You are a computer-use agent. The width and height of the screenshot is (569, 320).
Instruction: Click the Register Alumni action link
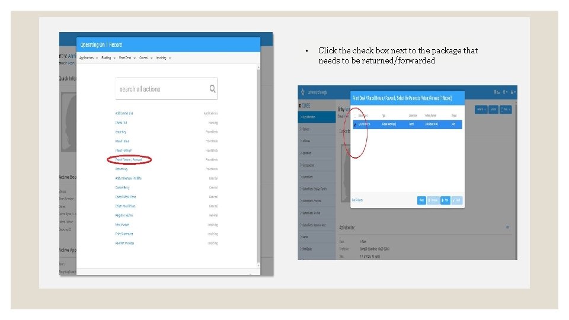coord(124,216)
